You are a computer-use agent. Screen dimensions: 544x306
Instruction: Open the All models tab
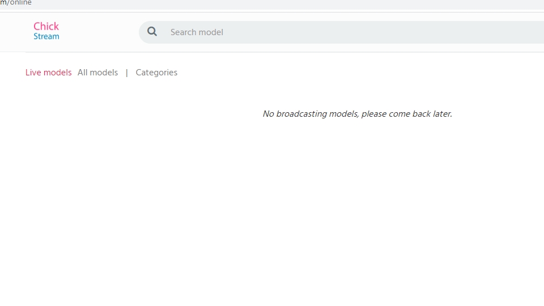coord(97,73)
